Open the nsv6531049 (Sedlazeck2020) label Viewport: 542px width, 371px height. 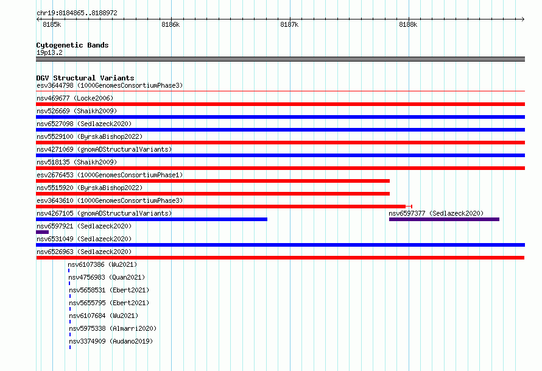tap(84, 239)
